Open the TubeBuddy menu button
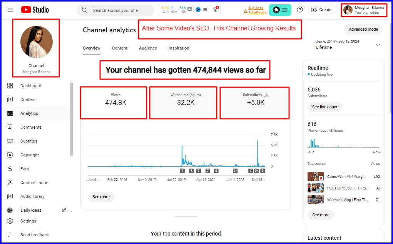 click(x=280, y=10)
